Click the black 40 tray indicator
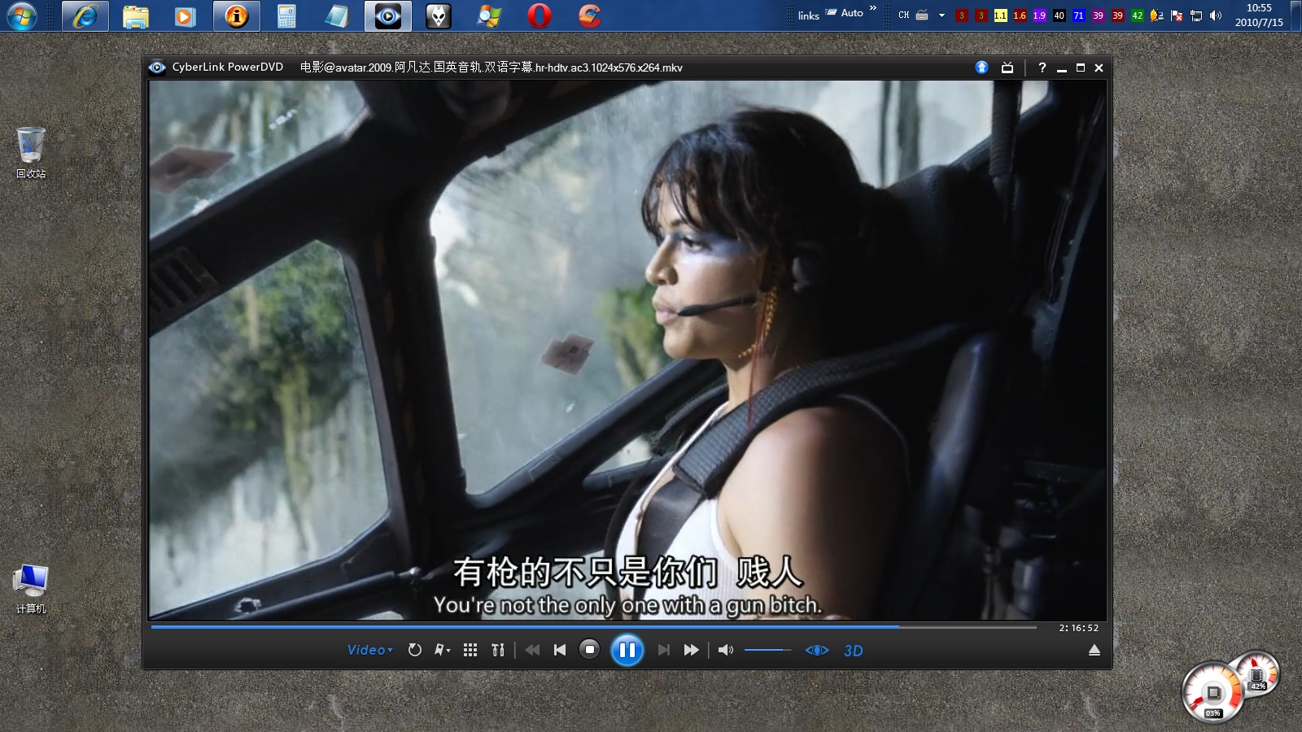 (x=1059, y=15)
